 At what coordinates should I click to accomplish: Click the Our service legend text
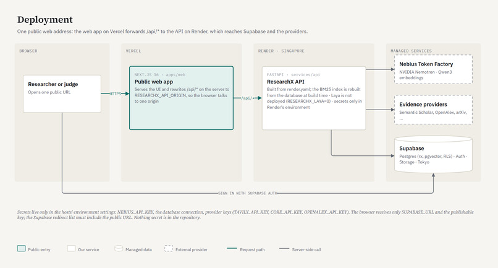click(88, 249)
